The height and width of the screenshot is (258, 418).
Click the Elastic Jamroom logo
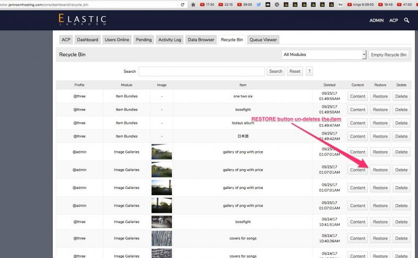(82, 20)
